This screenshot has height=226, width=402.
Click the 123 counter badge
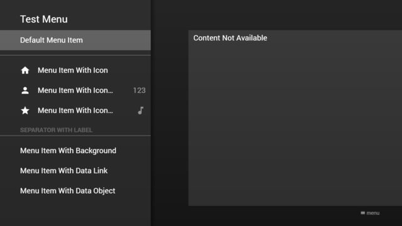coord(139,90)
